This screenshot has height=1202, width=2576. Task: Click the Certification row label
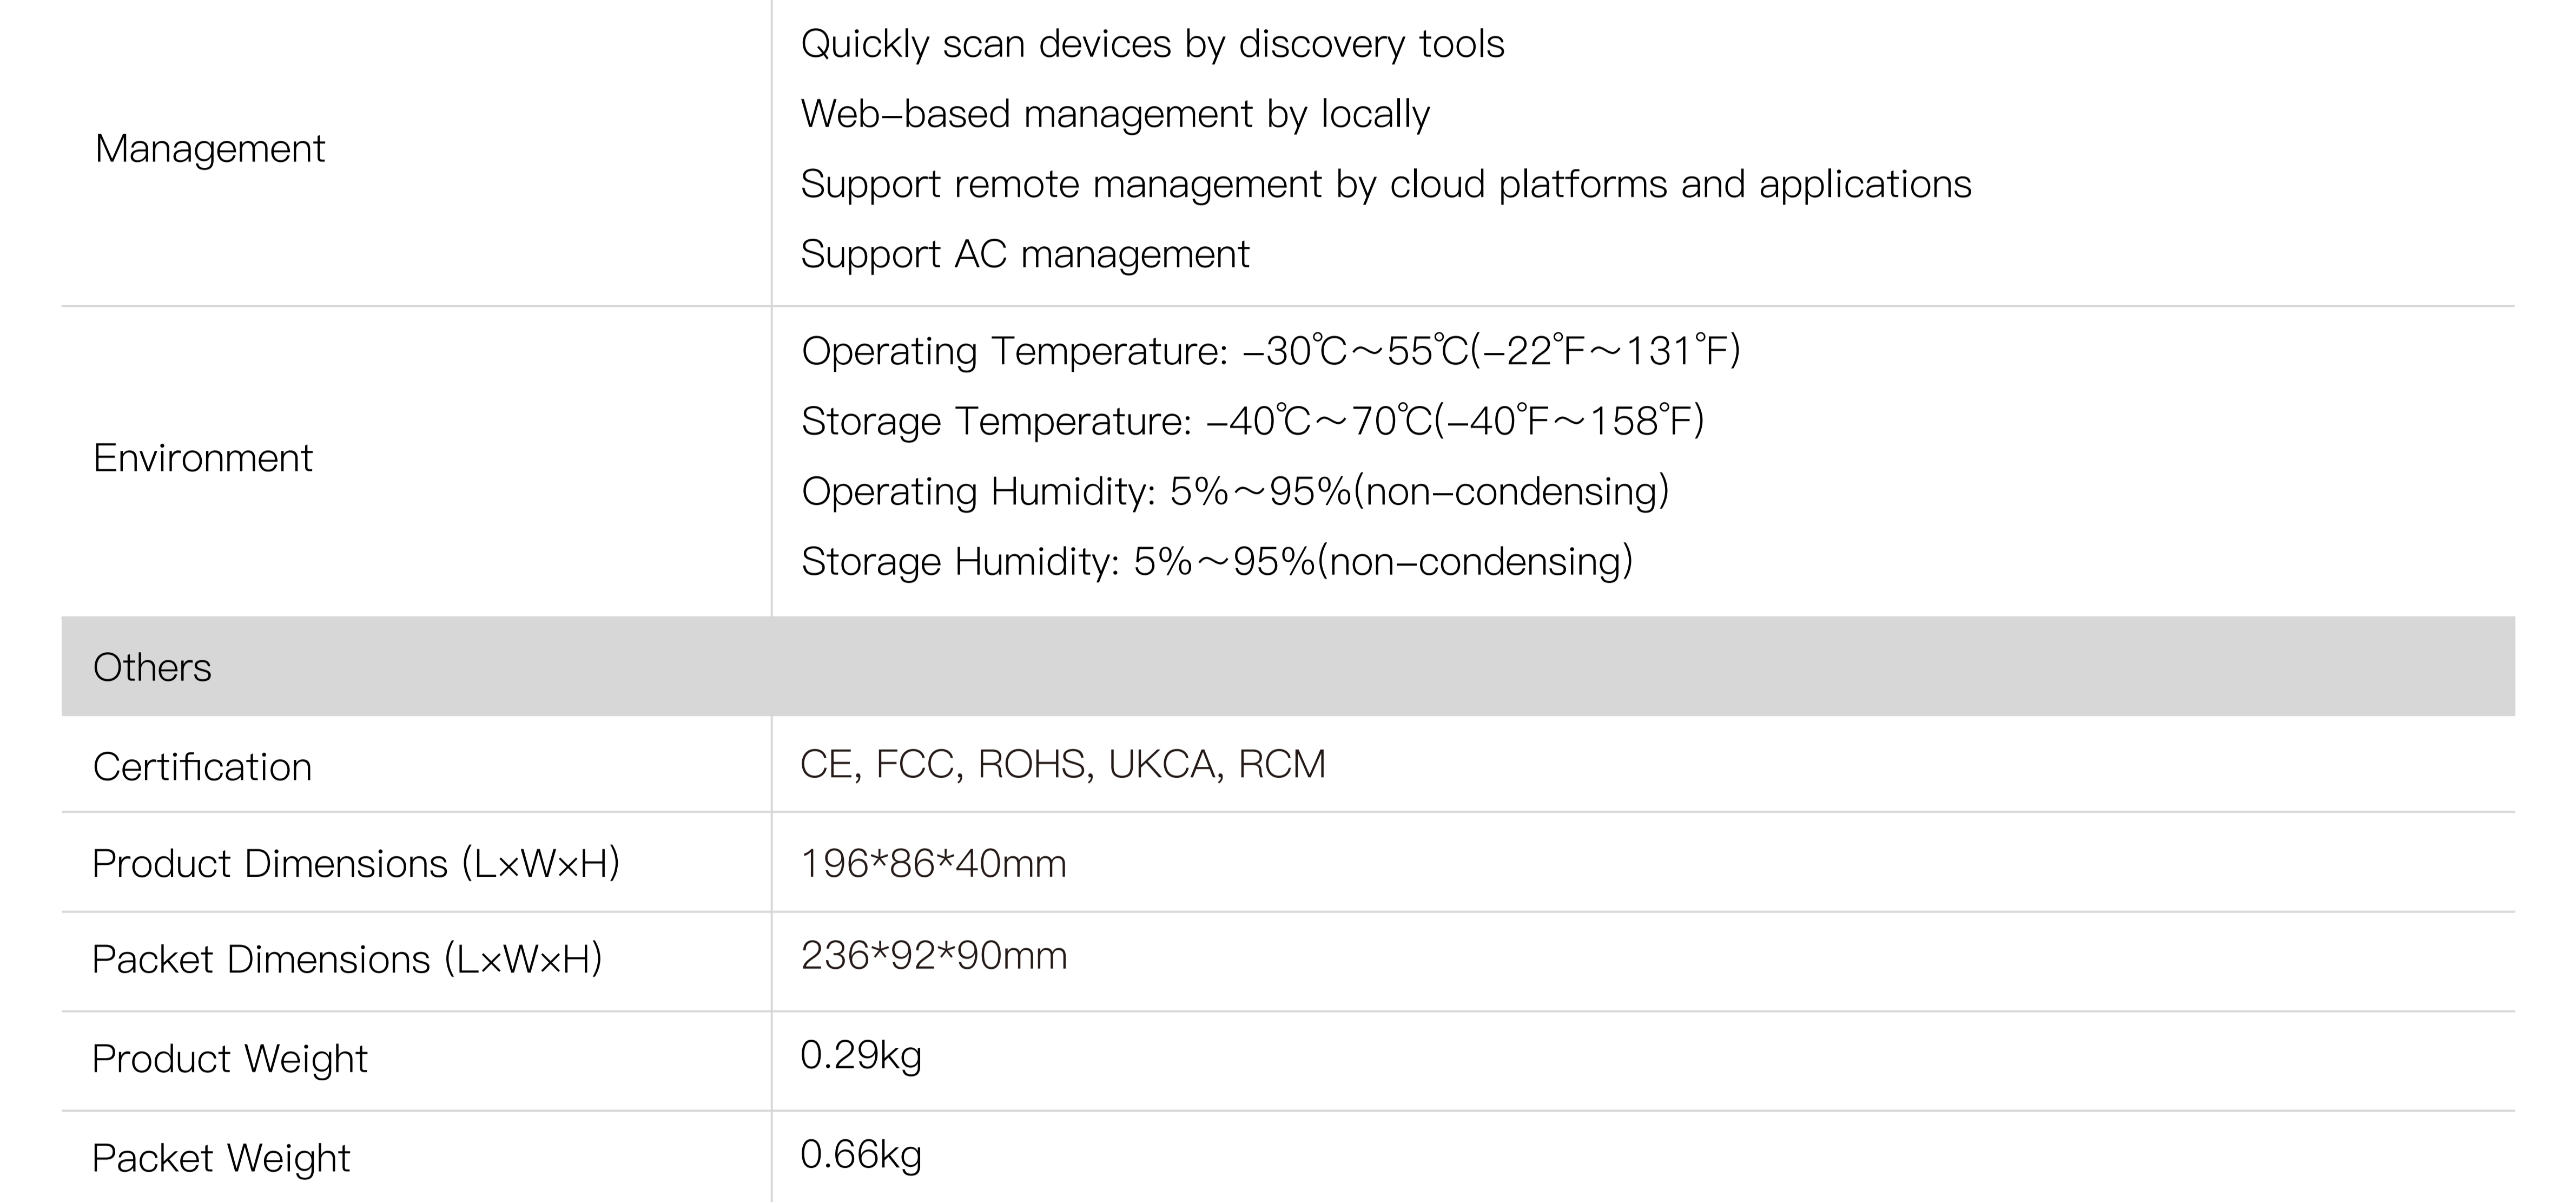coord(202,767)
